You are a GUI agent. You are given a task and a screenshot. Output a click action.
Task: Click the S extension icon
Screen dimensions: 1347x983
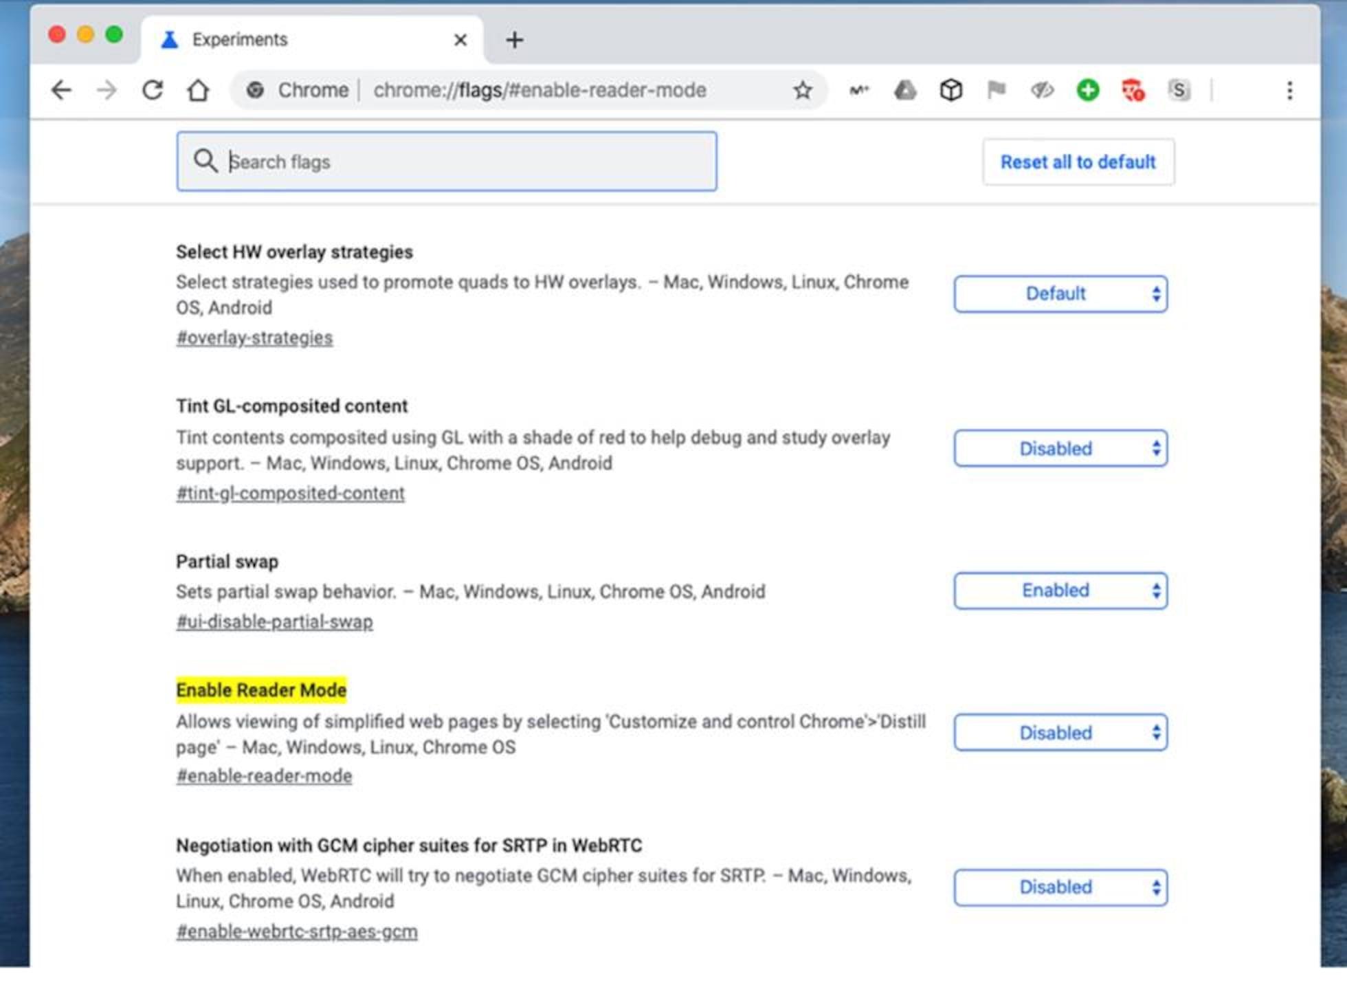point(1179,89)
